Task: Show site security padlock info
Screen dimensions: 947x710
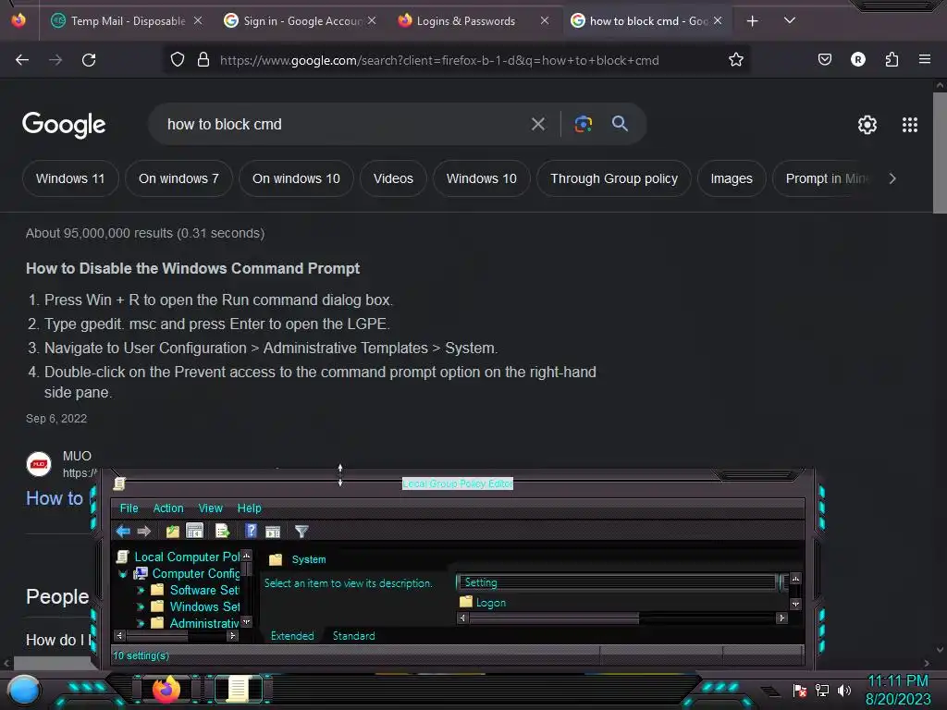Action: (x=203, y=60)
